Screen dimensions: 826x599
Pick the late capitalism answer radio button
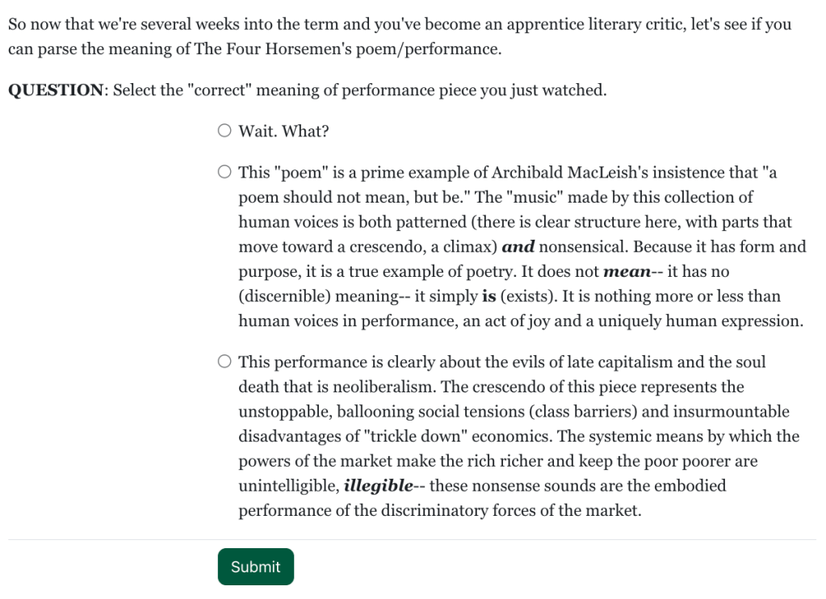pyautogui.click(x=224, y=362)
